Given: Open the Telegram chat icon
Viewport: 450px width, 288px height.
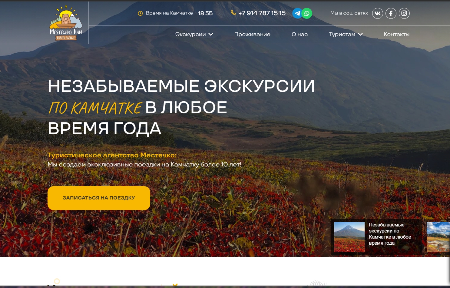Looking at the screenshot, I should (x=297, y=13).
